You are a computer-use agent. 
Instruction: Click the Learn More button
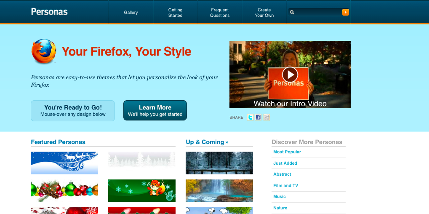(x=155, y=110)
